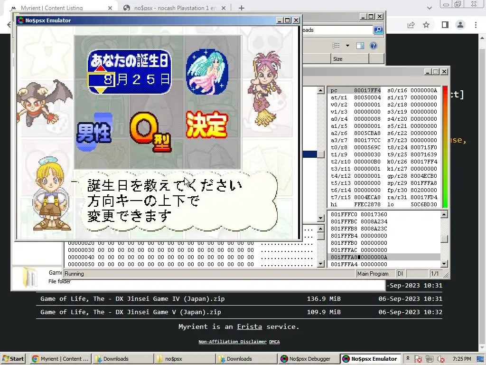
Task: Download DX Jinsei Game IV zip
Action: 132,298
